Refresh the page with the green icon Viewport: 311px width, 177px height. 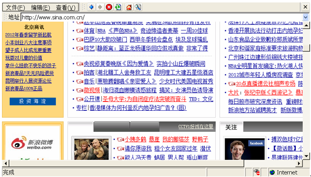(x=118, y=7)
